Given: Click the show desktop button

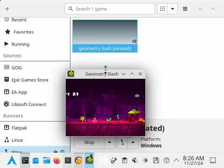Looking at the screenshot, I should click(213, 160).
